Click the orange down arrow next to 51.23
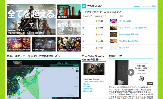Image resolution: width=163 pixels, height=99 pixels. tap(96, 34)
